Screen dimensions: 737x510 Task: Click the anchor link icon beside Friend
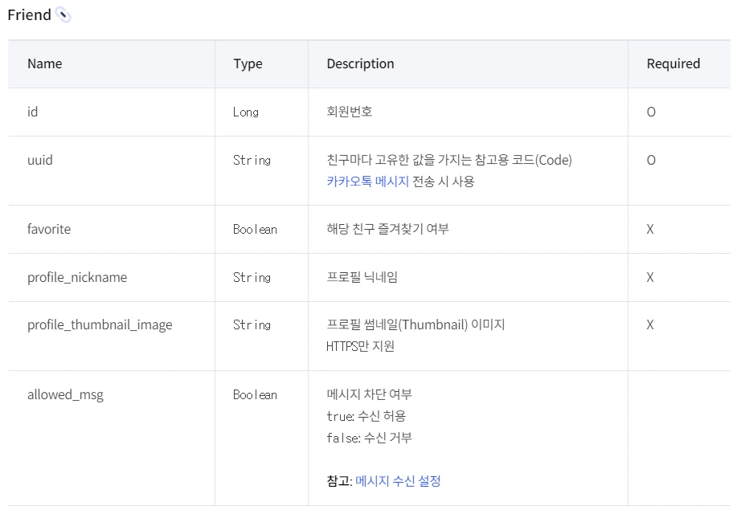click(x=63, y=15)
